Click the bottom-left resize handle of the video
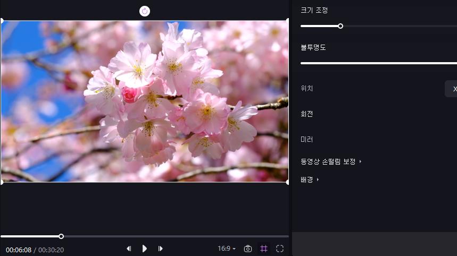457x256 pixels. [2, 182]
